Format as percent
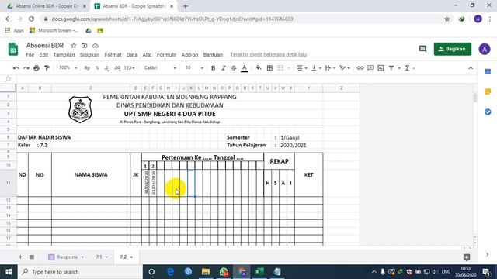 click(x=97, y=68)
